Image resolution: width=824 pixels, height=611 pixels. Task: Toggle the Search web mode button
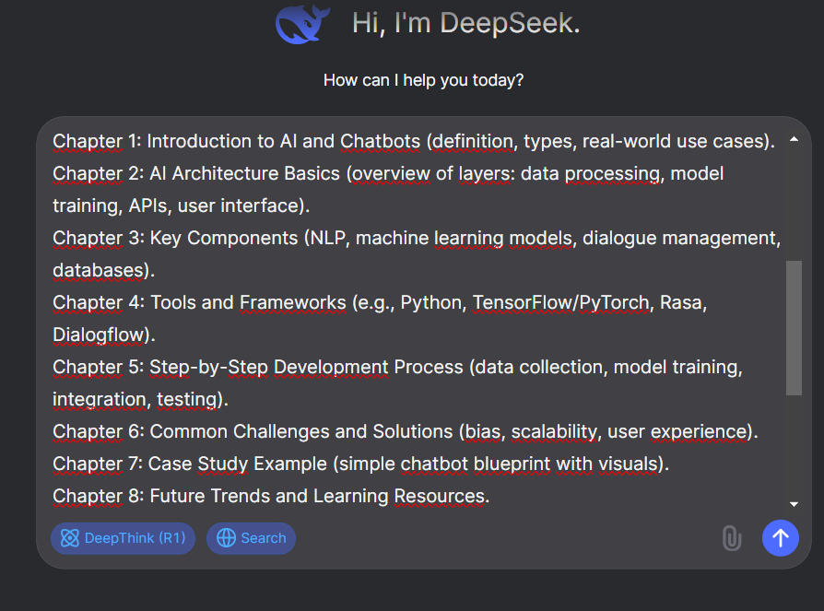tap(252, 538)
